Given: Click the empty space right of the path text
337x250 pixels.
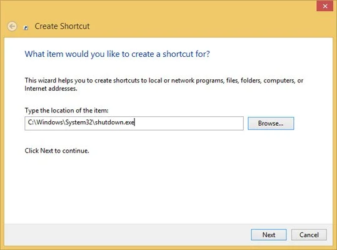Looking at the screenshot, I should [x=189, y=123].
